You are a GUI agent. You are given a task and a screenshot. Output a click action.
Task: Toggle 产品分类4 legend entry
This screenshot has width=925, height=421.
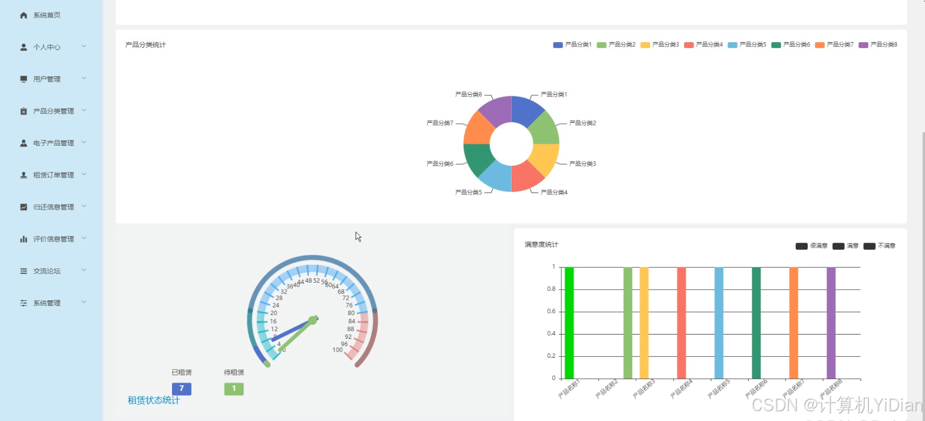[703, 45]
